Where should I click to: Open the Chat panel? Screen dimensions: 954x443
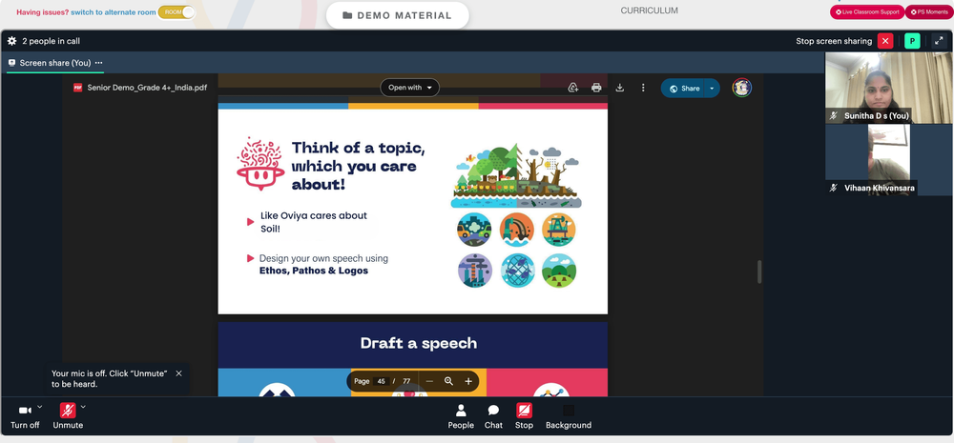tap(493, 416)
